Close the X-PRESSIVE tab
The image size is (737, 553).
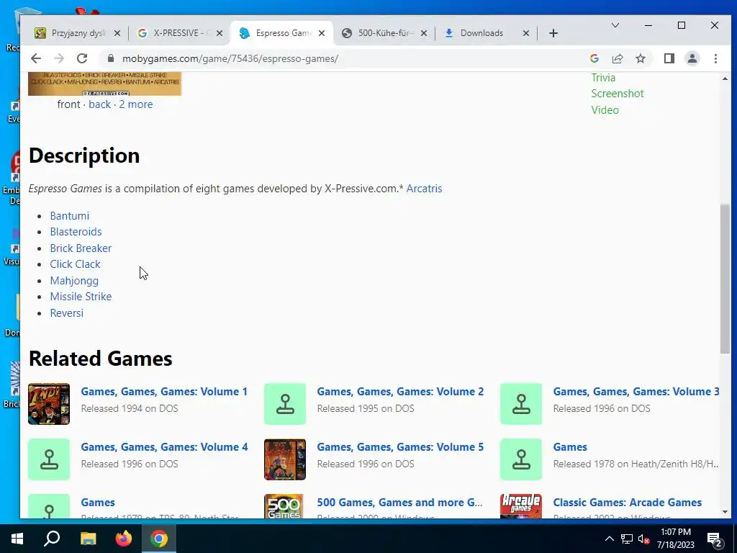(x=219, y=33)
